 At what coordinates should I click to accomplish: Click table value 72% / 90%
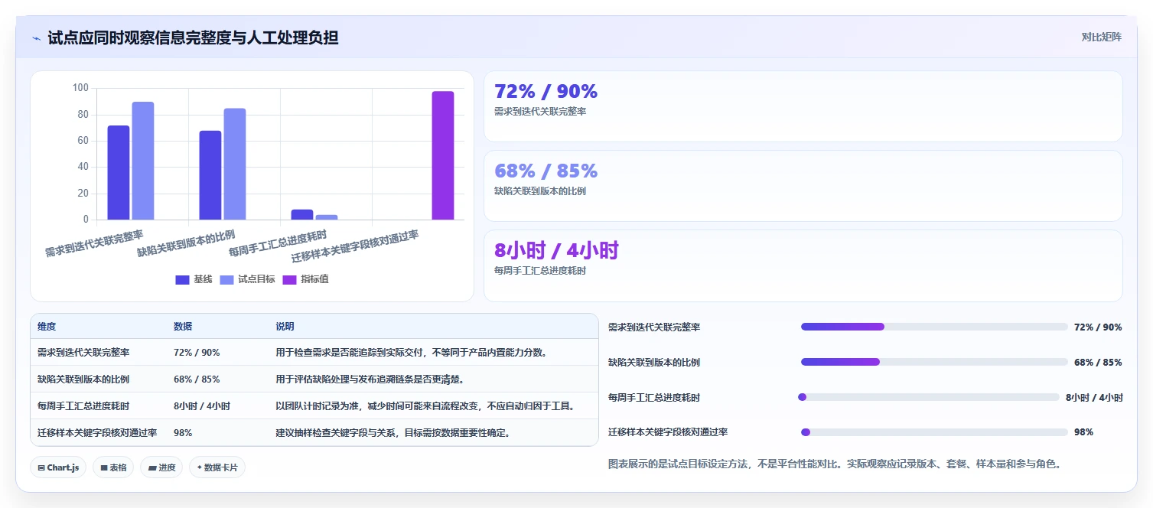[197, 353]
